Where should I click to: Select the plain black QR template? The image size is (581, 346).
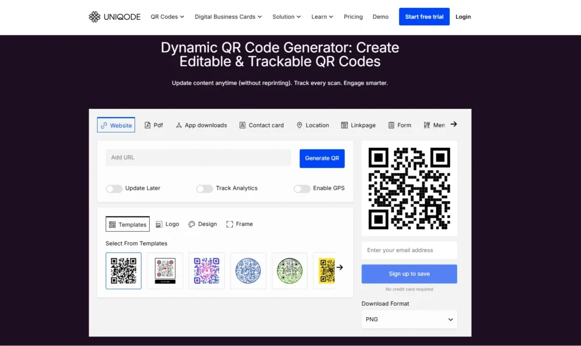click(123, 271)
